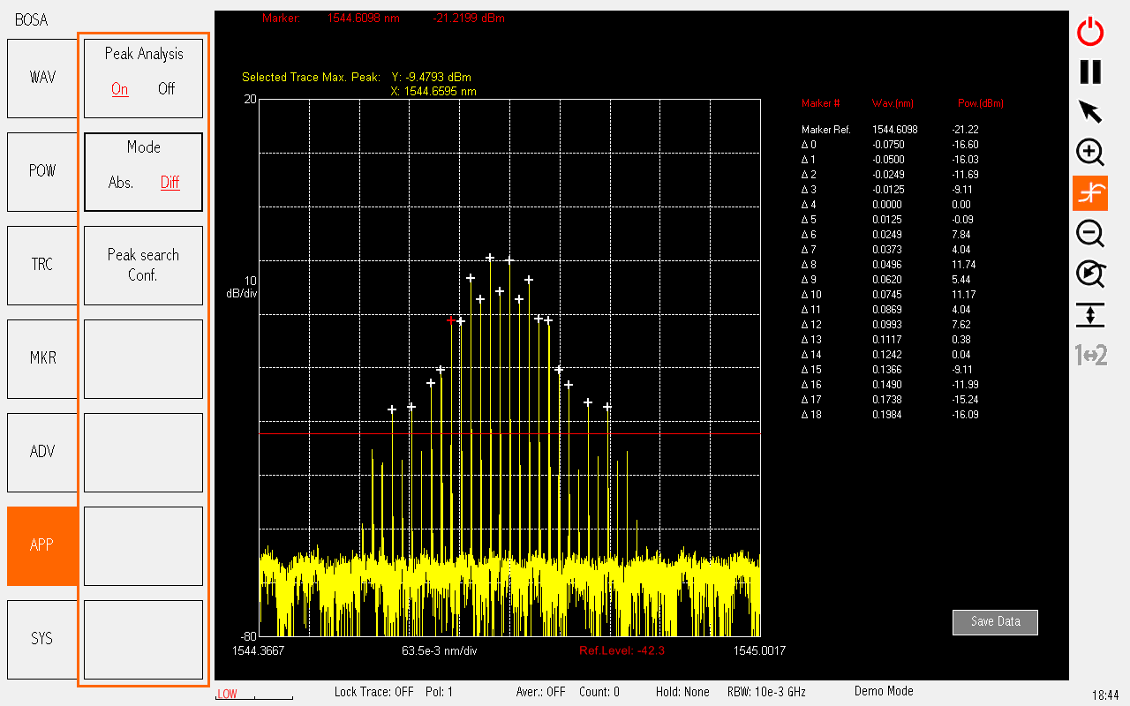Click the vertical auto-scale icon
Screen dimensions: 1130x706
1089,315
